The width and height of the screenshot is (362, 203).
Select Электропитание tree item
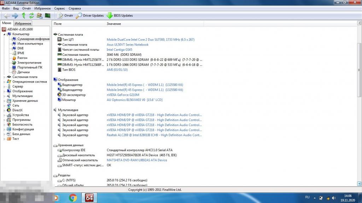click(x=29, y=62)
